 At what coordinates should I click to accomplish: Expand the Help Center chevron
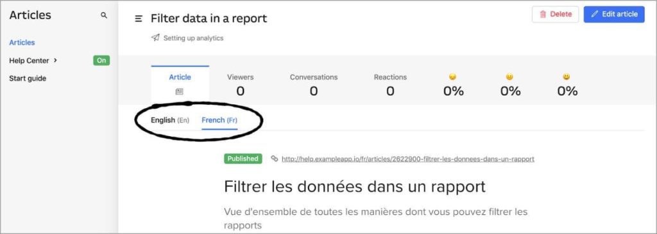56,61
